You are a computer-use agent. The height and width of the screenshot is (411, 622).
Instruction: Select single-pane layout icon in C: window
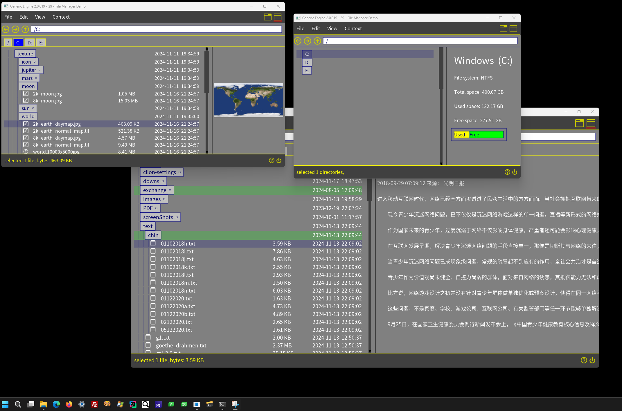pyautogui.click(x=278, y=17)
